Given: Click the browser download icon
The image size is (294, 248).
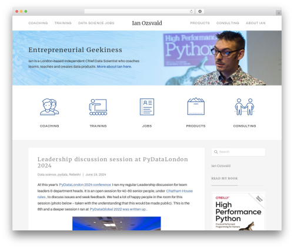Looking at the screenshot, I should pos(200,12).
